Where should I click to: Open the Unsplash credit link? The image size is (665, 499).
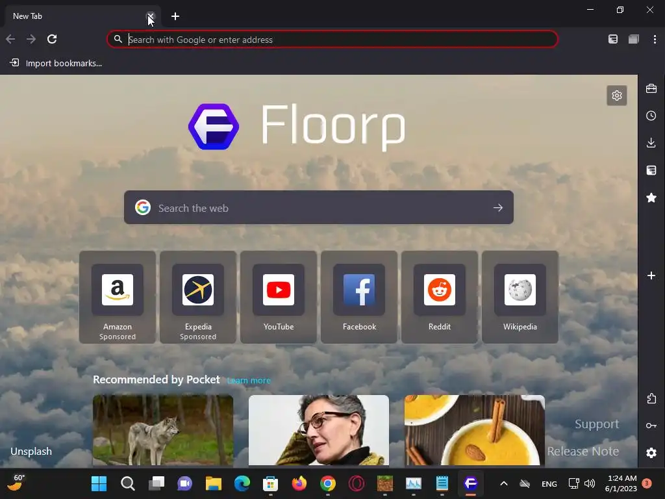point(31,451)
